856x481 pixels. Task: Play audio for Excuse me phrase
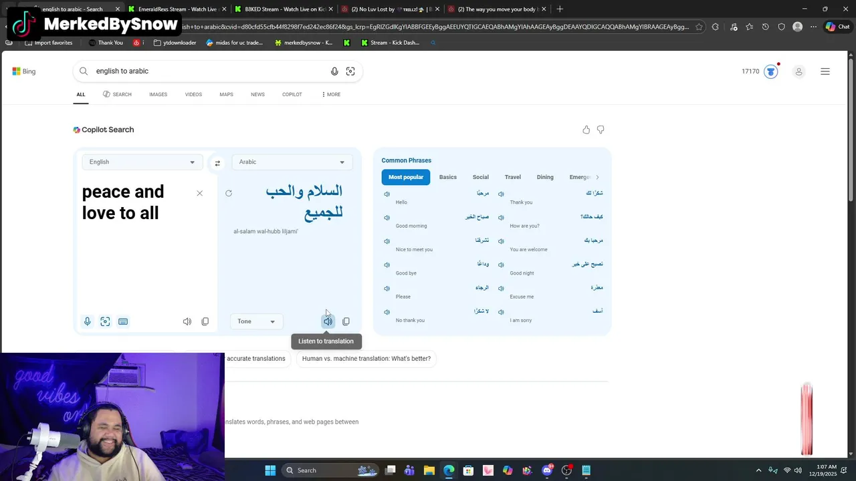tap(501, 289)
